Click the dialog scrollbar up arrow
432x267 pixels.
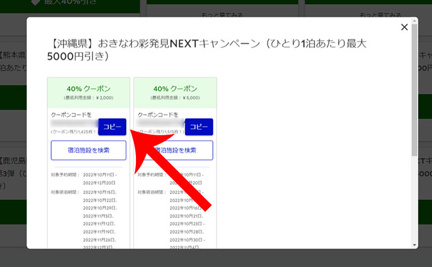point(415,21)
